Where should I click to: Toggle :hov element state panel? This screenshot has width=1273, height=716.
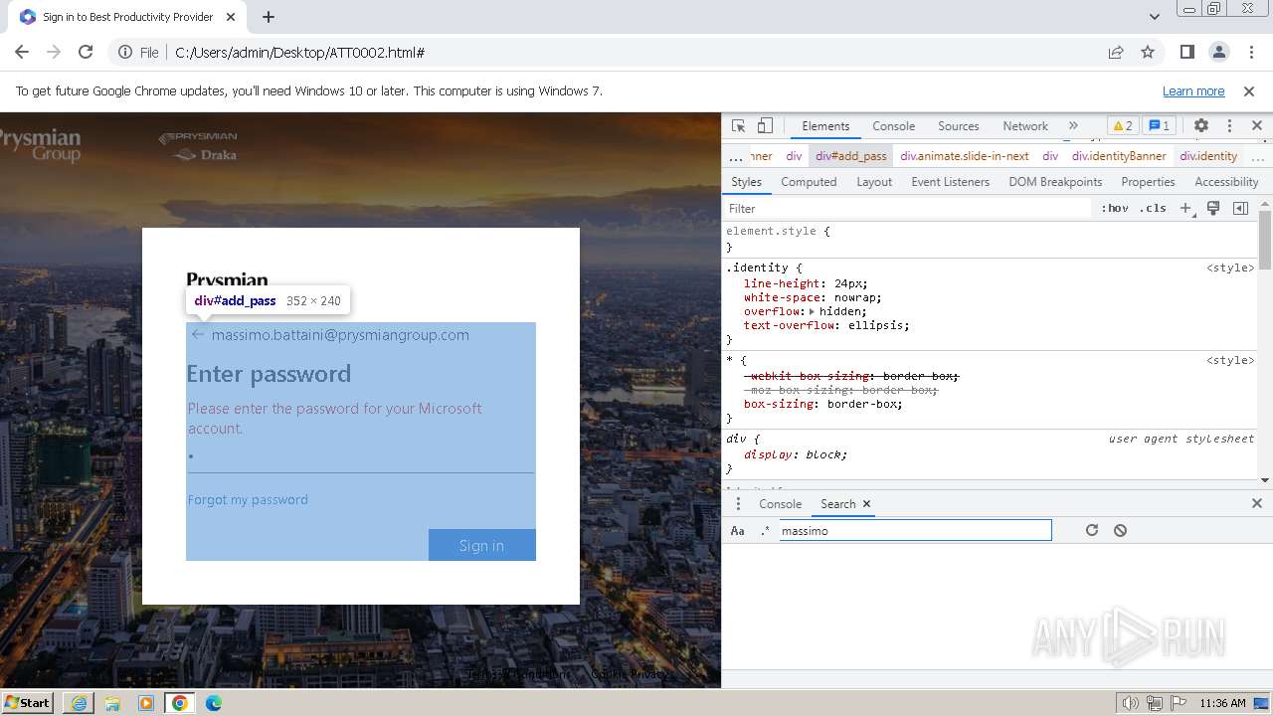pyautogui.click(x=1115, y=208)
